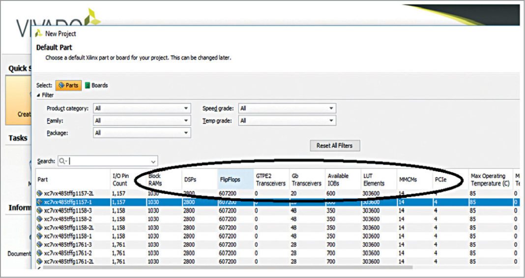Screen dimensions: 525x278
Task: Click the horizontal scrollbar below the parts table
Action: [246, 268]
